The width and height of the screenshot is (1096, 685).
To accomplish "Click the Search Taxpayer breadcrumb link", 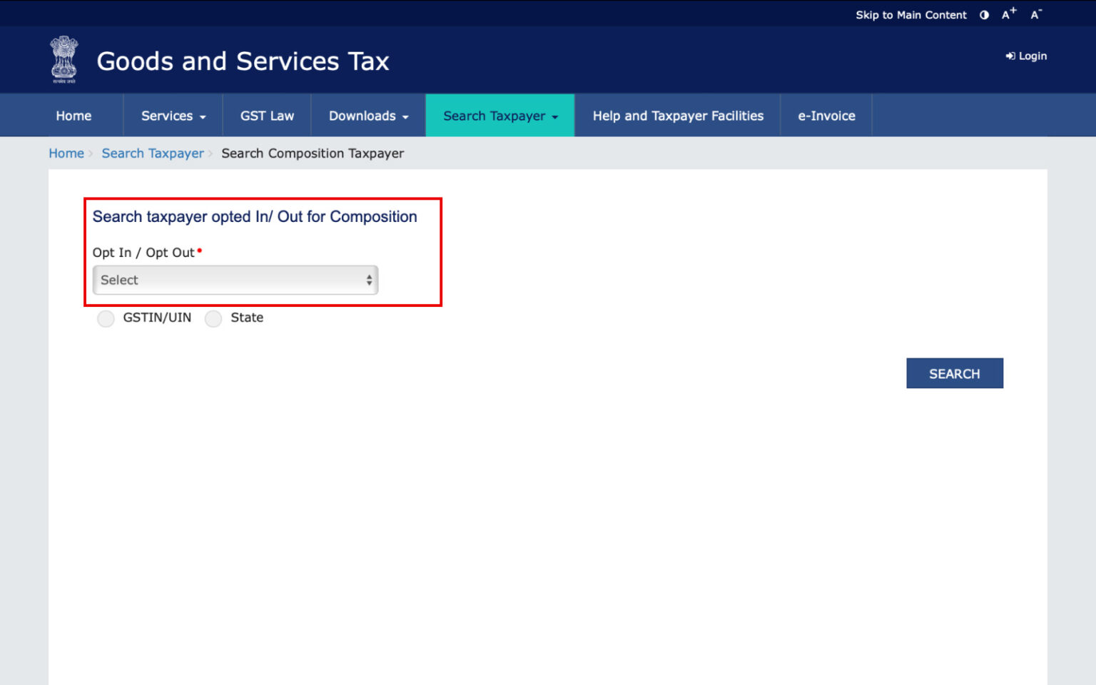I will click(153, 153).
